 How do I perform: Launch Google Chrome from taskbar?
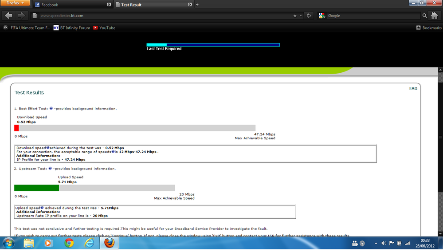pyautogui.click(x=69, y=243)
